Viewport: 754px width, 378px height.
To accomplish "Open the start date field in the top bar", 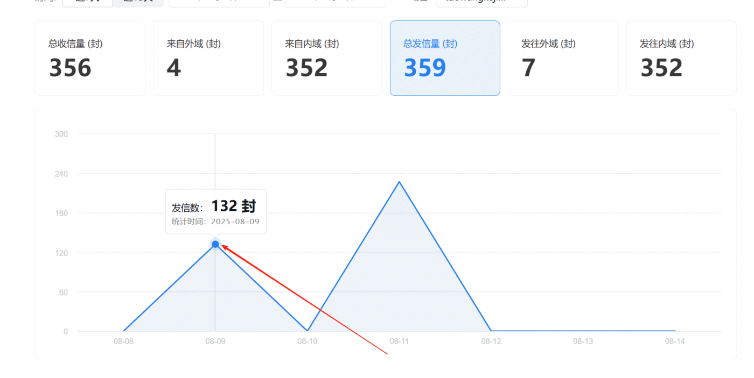I will [219, 2].
